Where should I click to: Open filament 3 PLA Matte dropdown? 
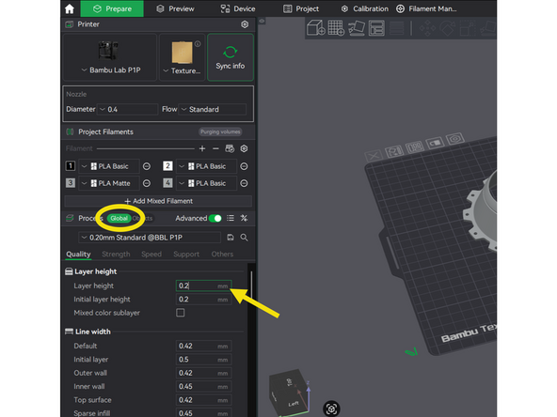tap(109, 183)
